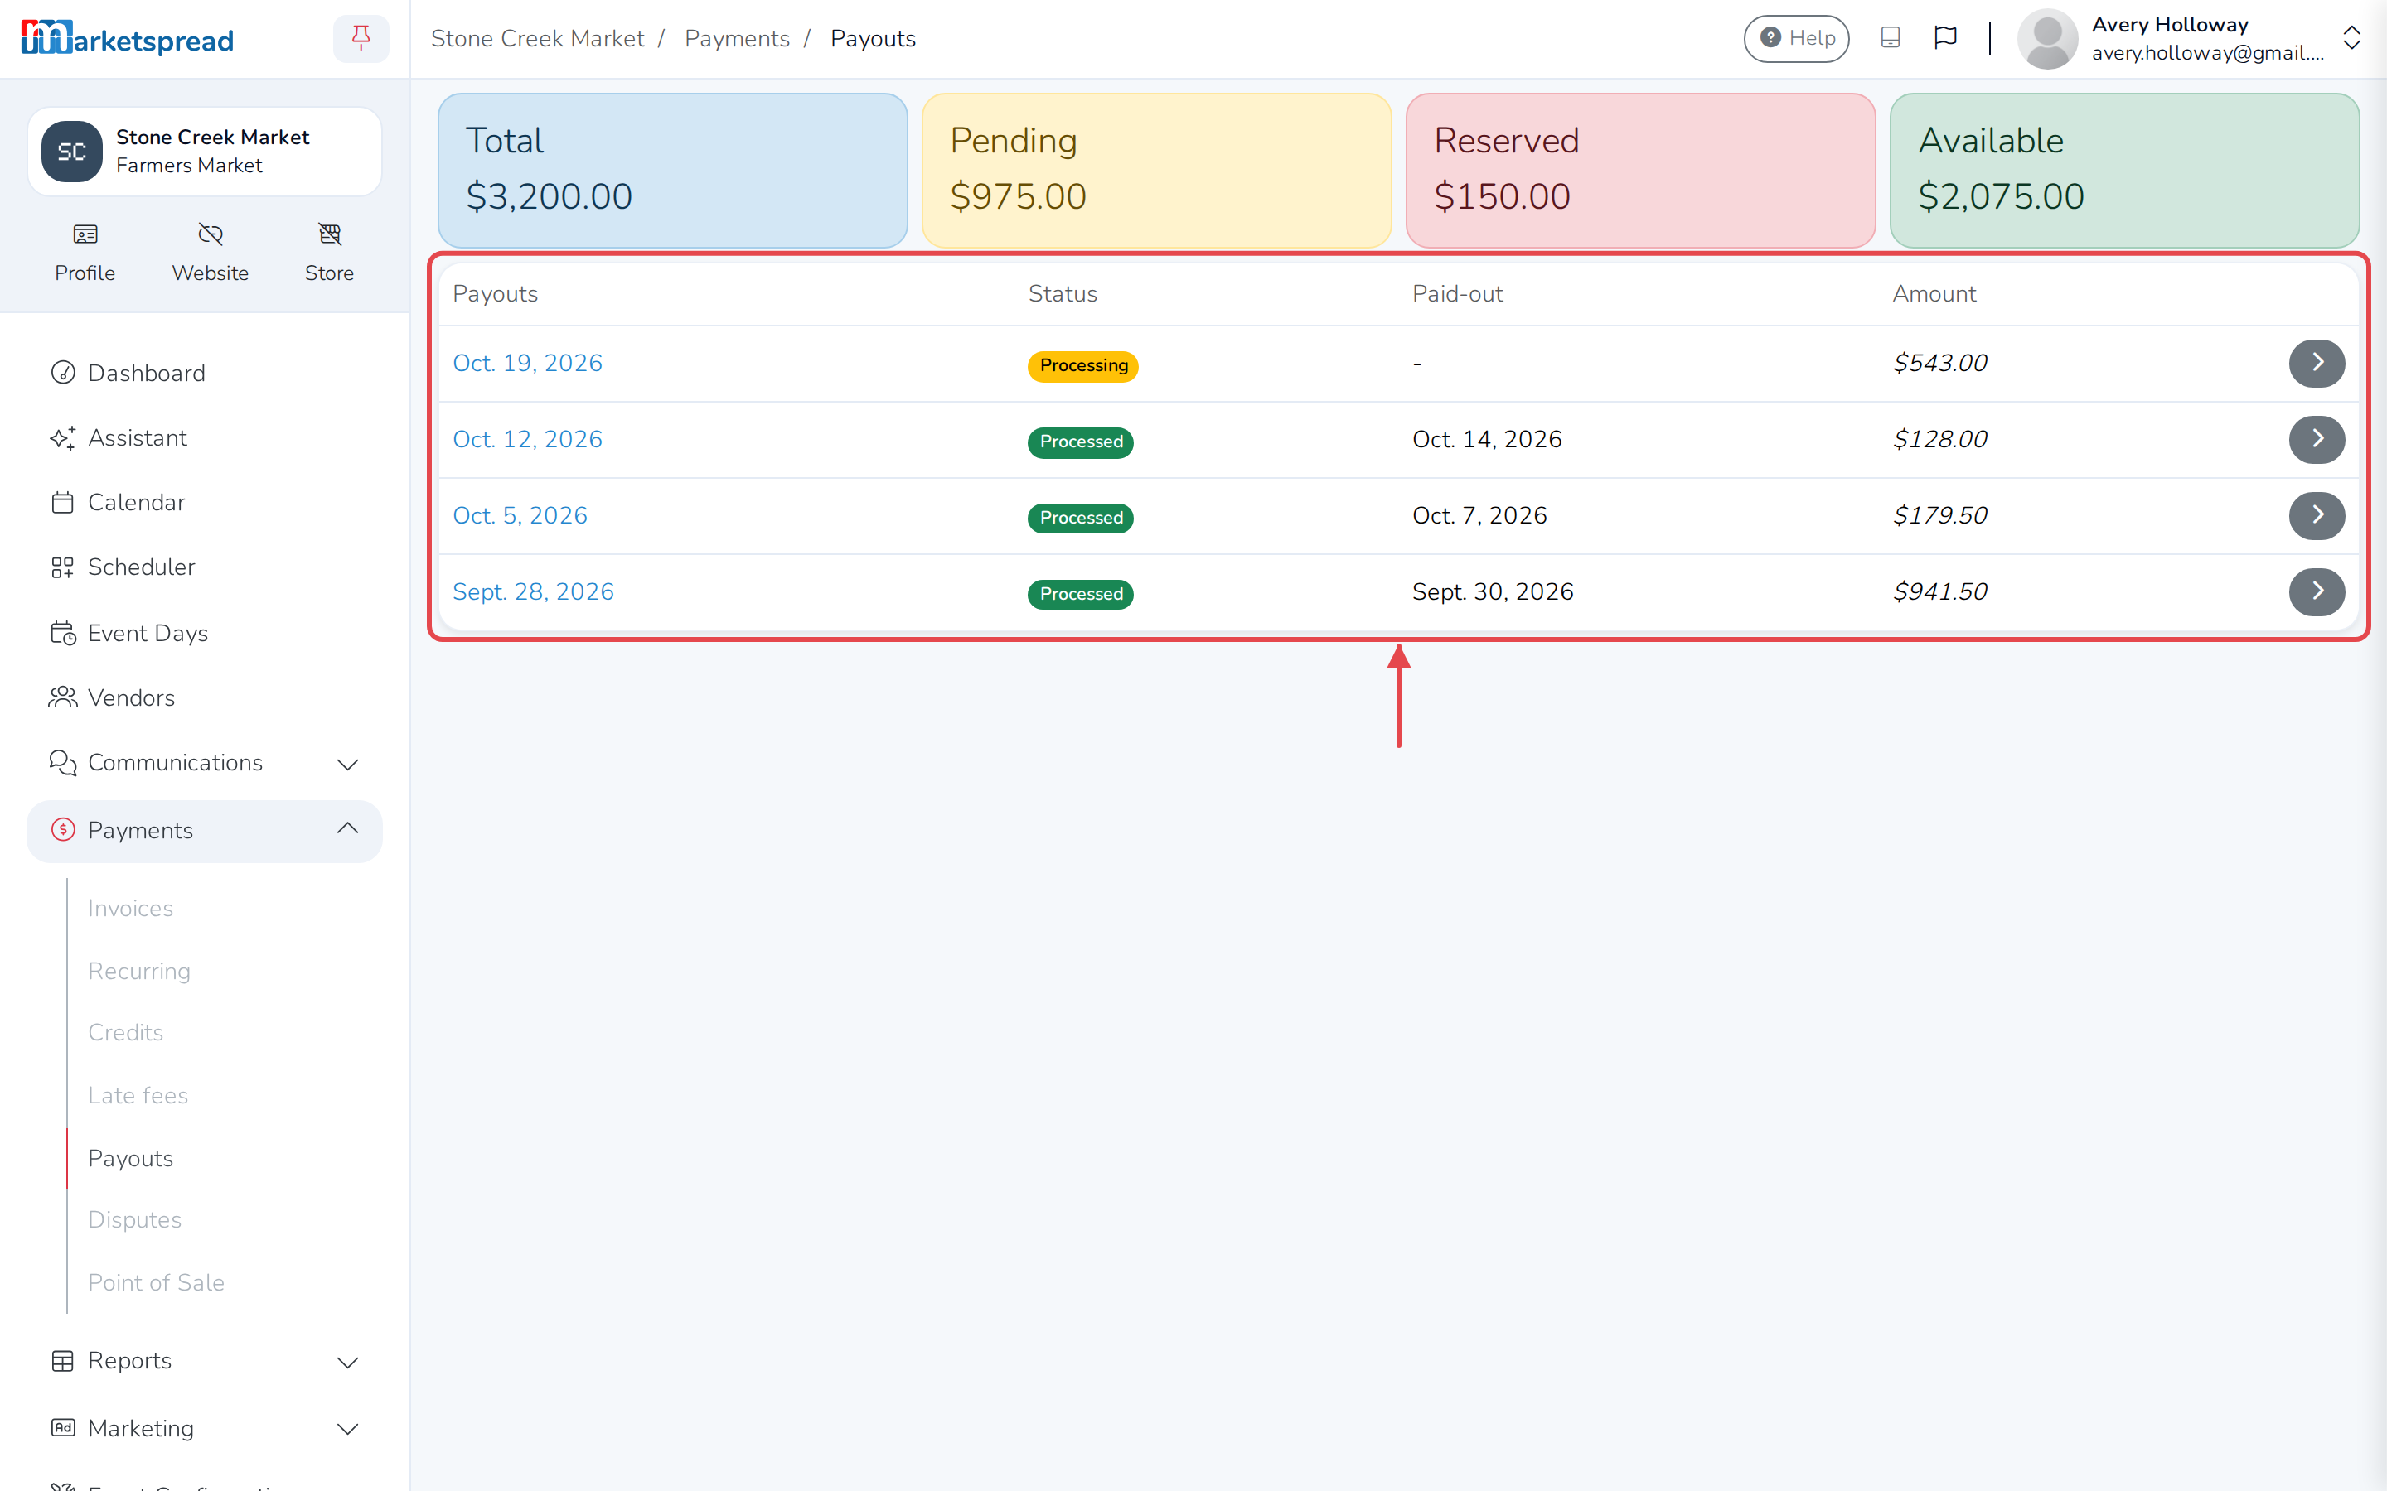2387x1491 pixels.
Task: Open the Sept. 28, 2026 payout link
Action: pos(534,591)
